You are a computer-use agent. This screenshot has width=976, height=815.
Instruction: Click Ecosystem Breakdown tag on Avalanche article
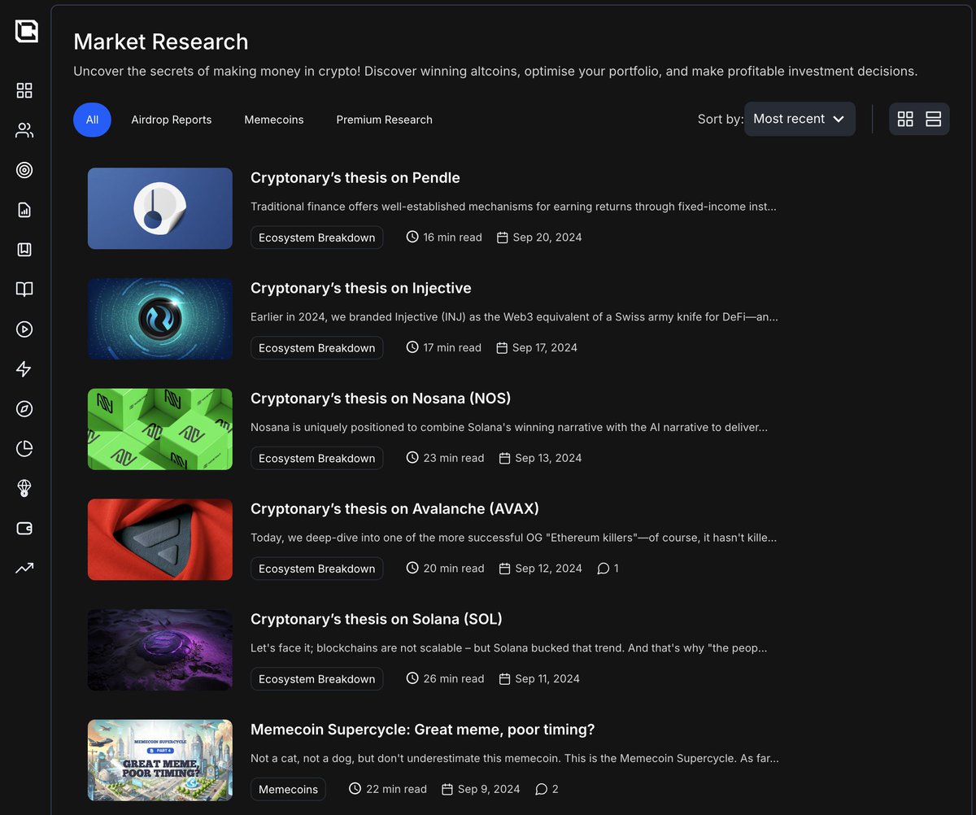[317, 569]
